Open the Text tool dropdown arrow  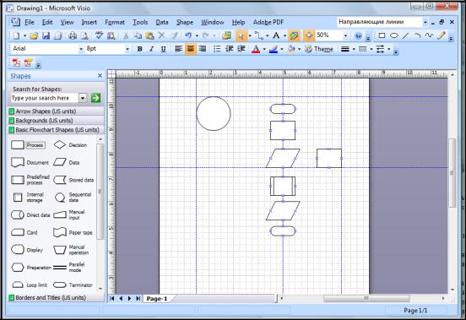(x=284, y=36)
